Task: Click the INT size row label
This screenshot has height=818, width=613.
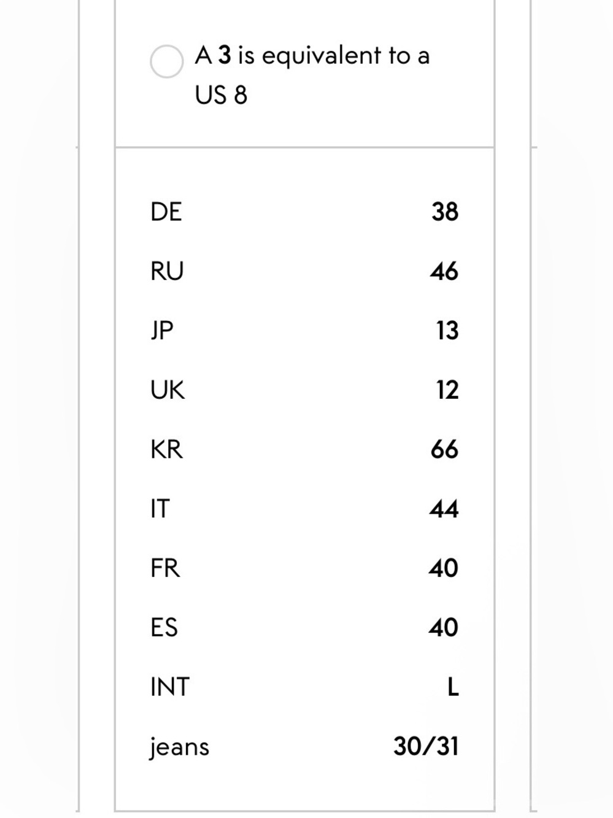Action: tap(170, 687)
